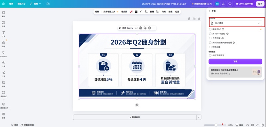Image resolution: width=266 pixels, height=127 pixels.
Task: Select the 橡皮擦 eraser tool
Action: click(x=124, y=12)
